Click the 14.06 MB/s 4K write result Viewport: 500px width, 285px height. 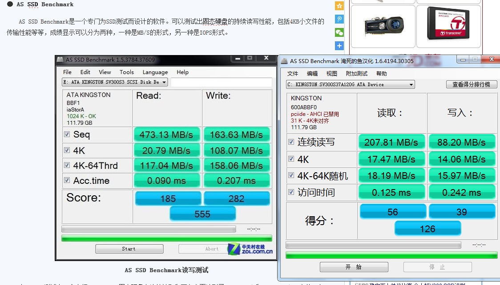[x=462, y=159]
